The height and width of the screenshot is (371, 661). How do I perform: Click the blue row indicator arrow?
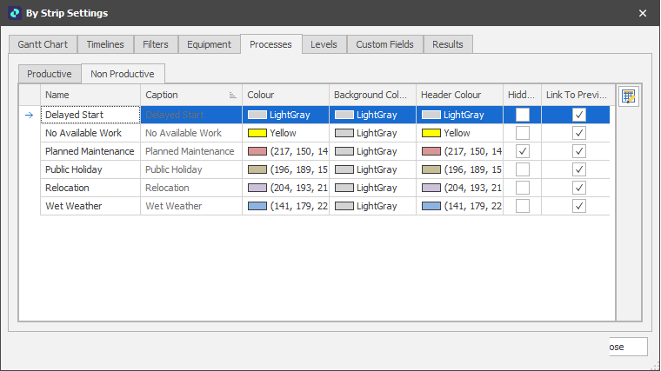(29, 115)
